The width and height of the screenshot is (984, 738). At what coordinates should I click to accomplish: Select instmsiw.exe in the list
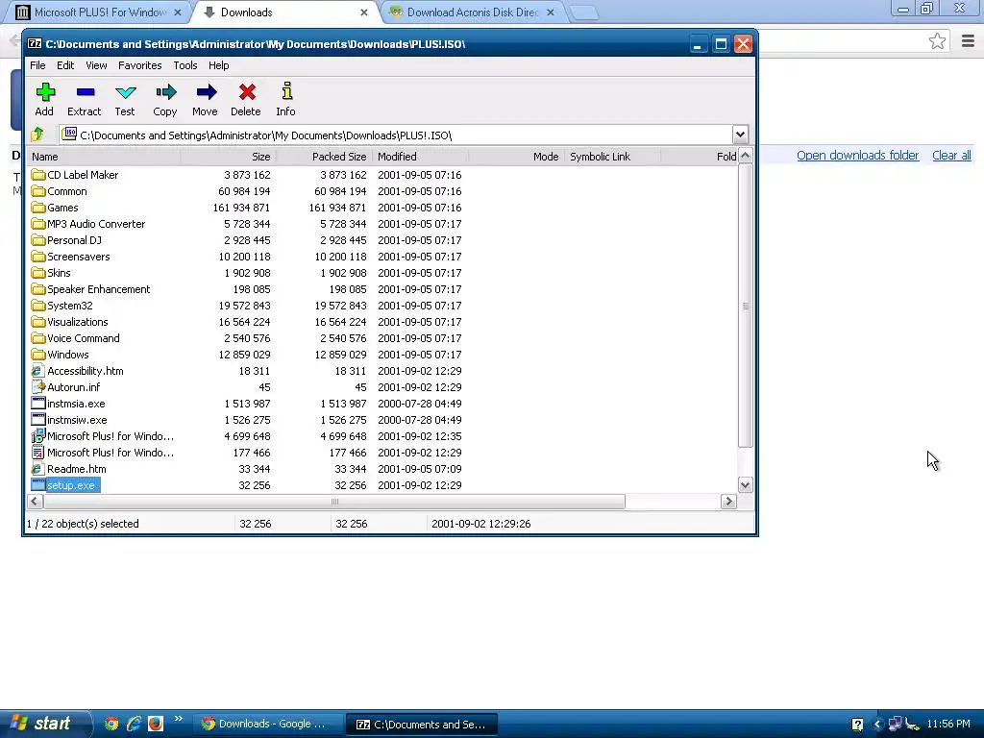[69, 420]
